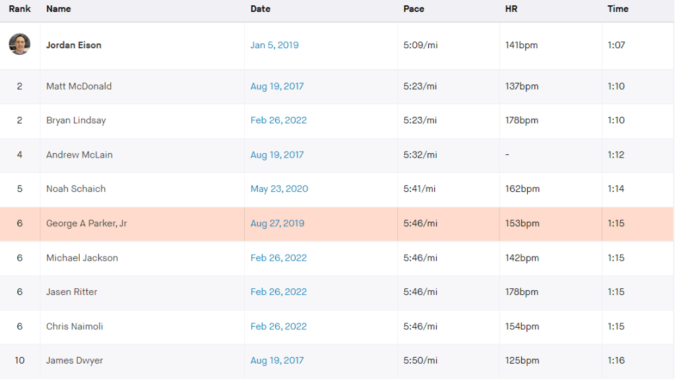Open the May 23, 2020 activity
The image size is (675, 382).
click(x=279, y=189)
